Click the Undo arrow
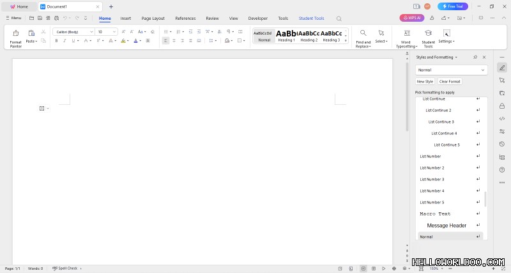 (65, 19)
